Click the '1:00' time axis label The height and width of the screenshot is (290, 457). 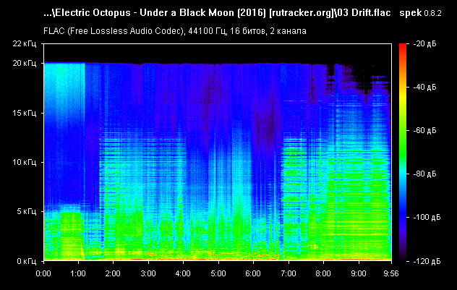tap(78, 273)
